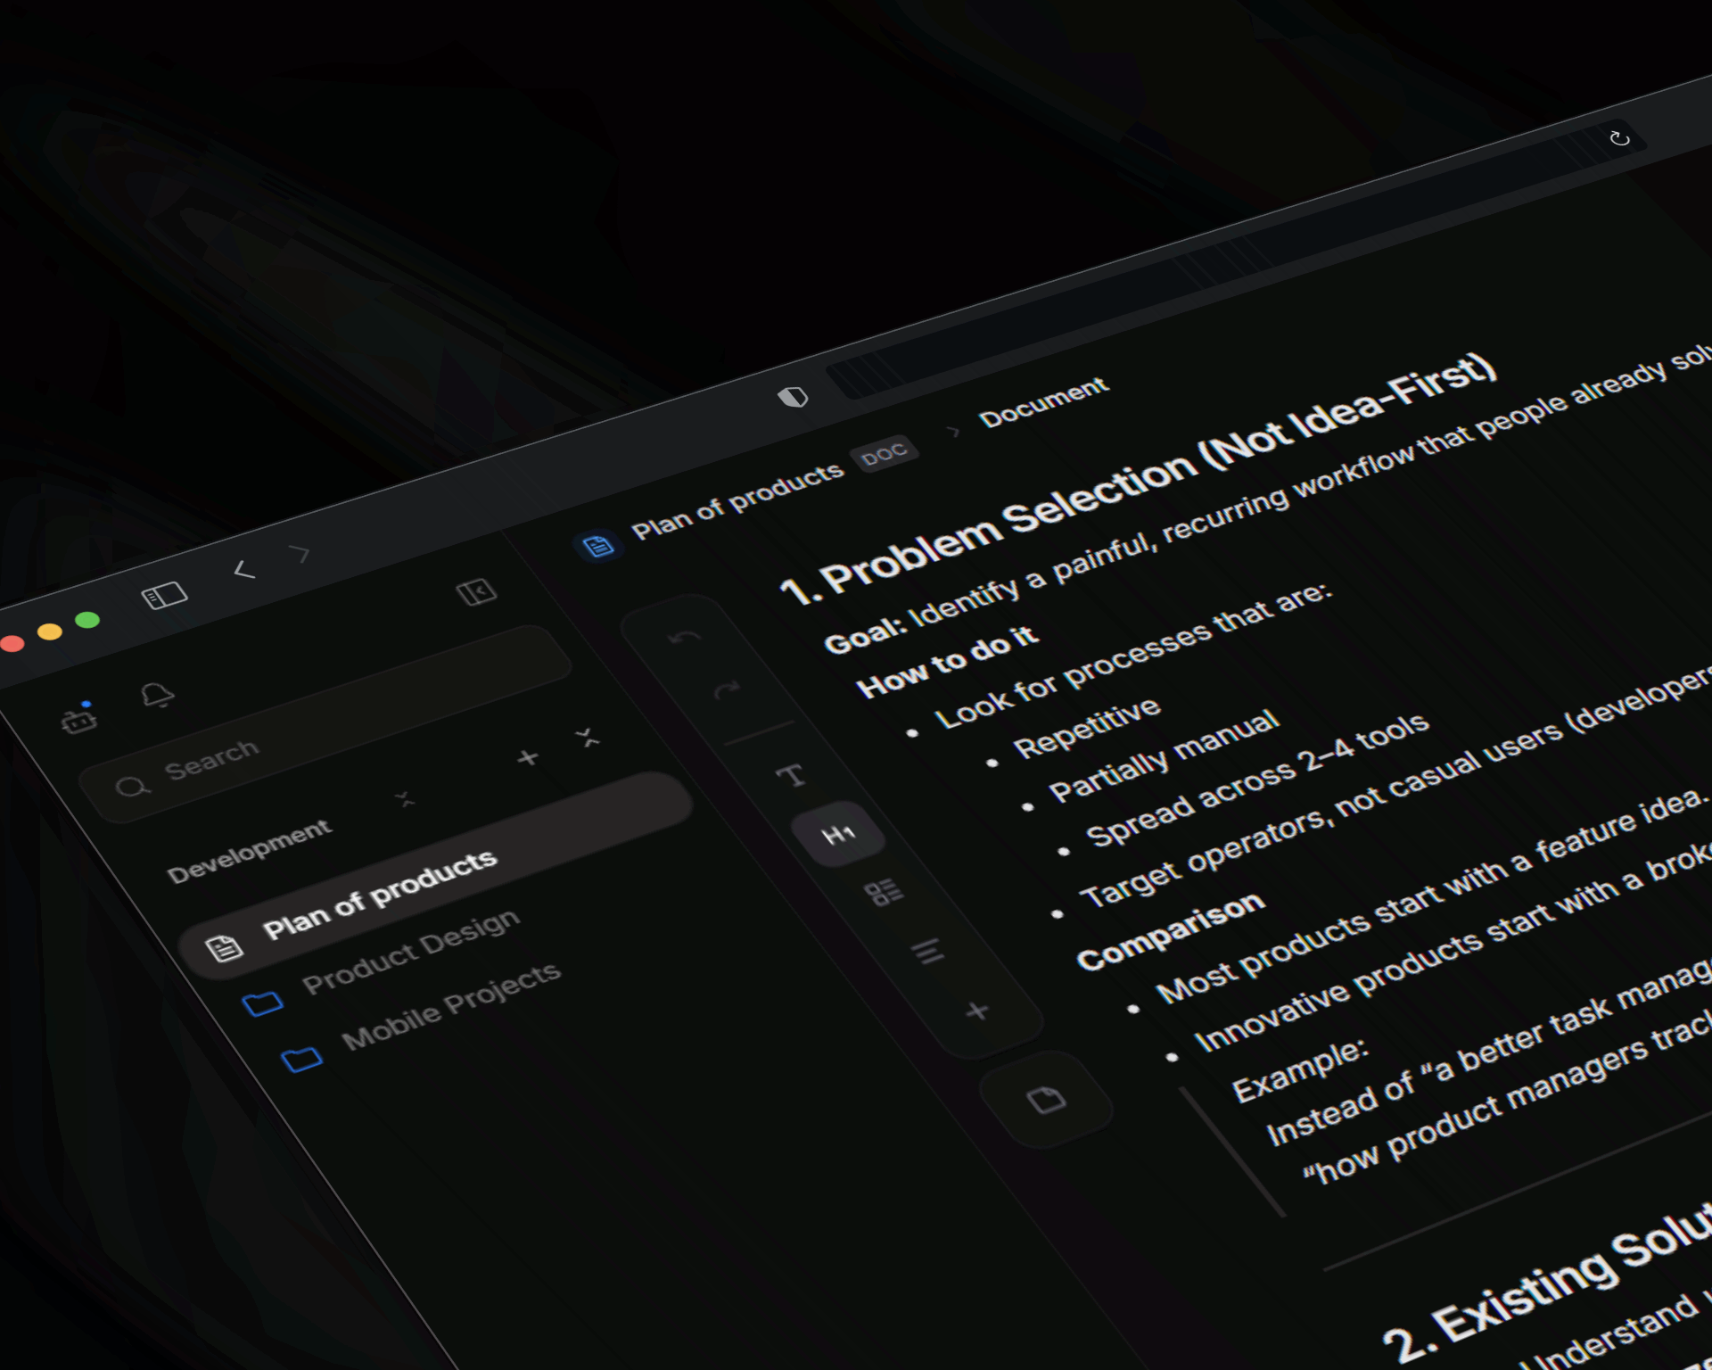Click the Document breadcrumb item
This screenshot has height=1370, width=1712.
click(x=1043, y=401)
